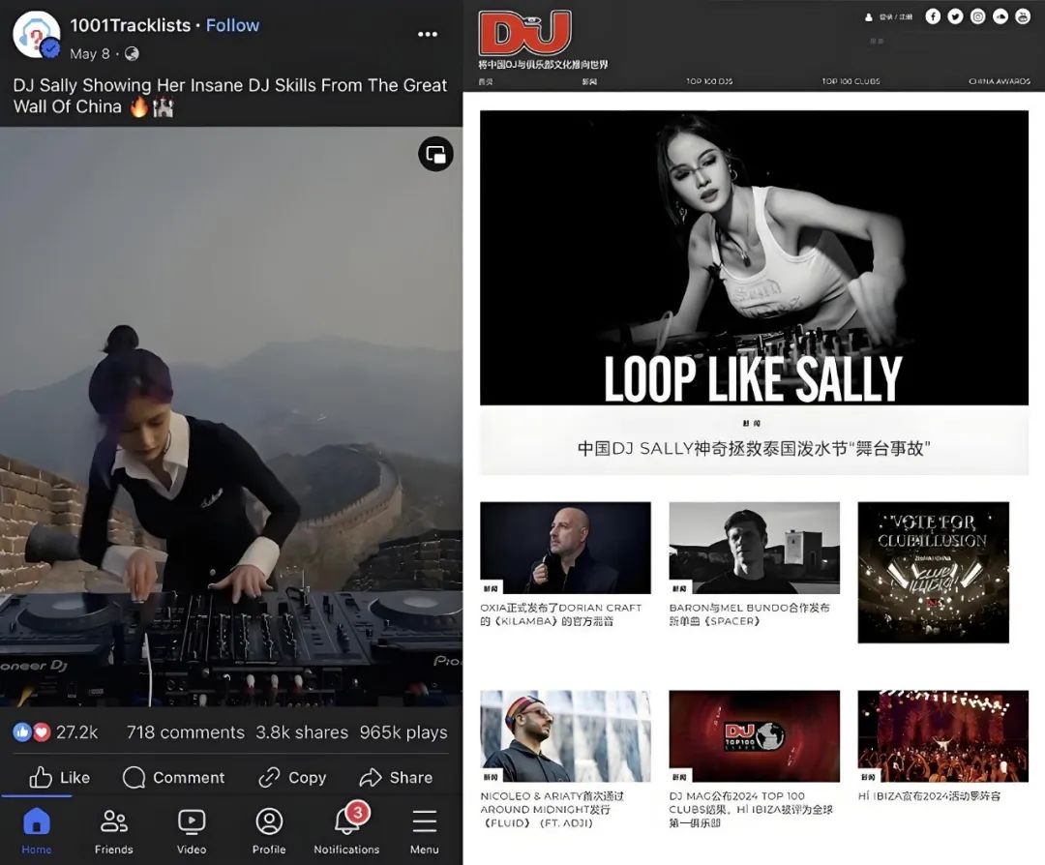Image resolution: width=1045 pixels, height=865 pixels.
Task: Open the Friends tab
Action: point(114,831)
